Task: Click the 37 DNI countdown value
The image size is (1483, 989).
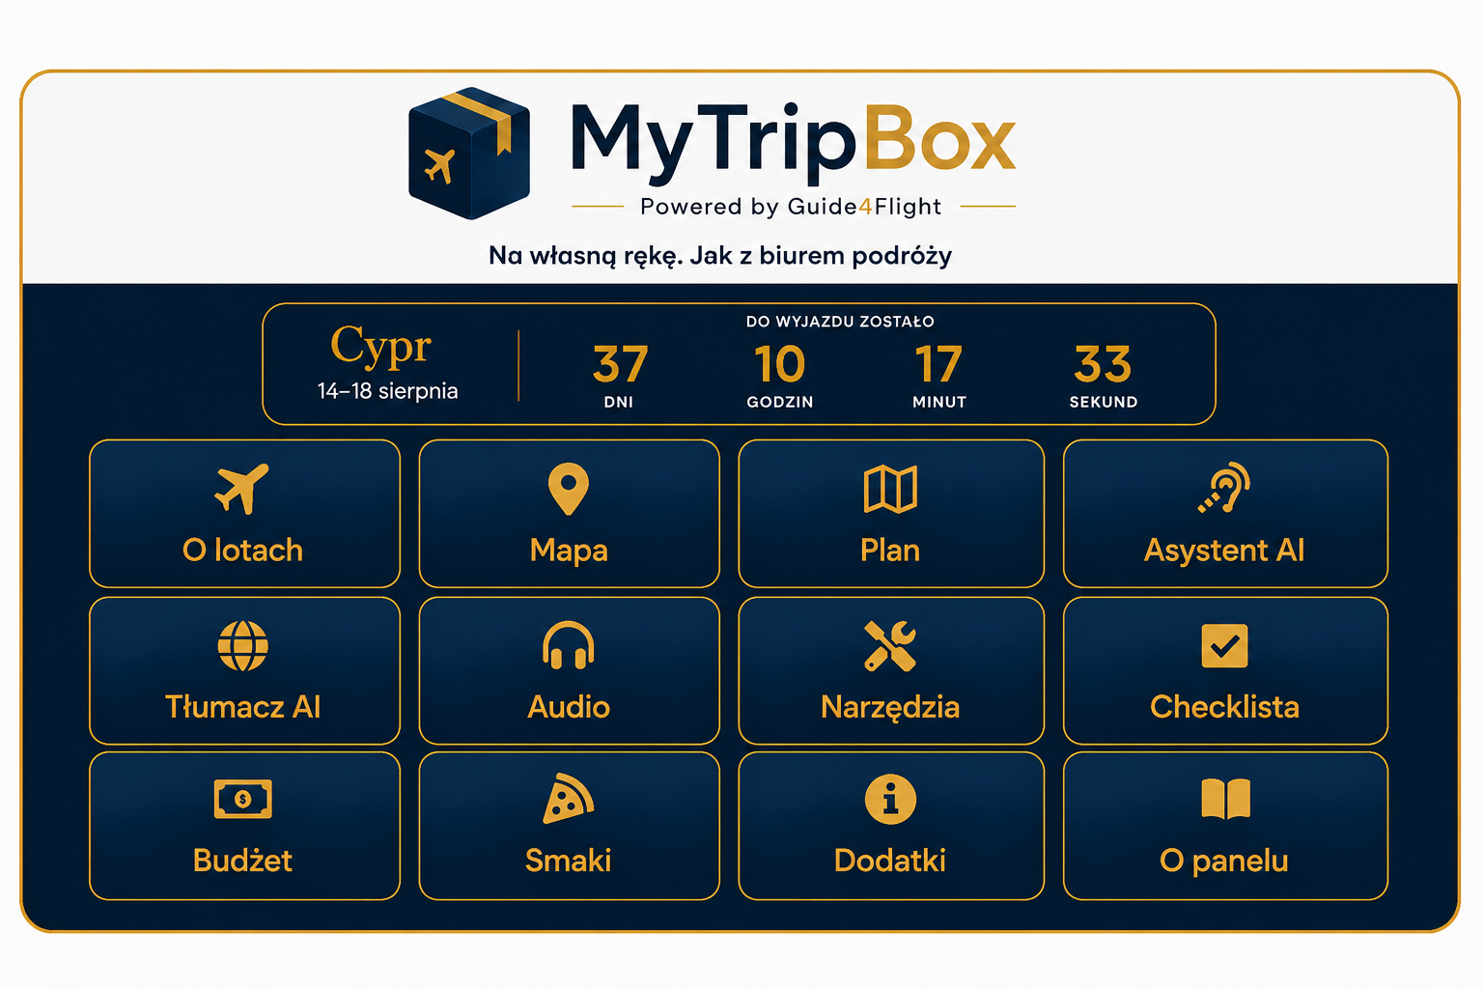Action: point(620,376)
